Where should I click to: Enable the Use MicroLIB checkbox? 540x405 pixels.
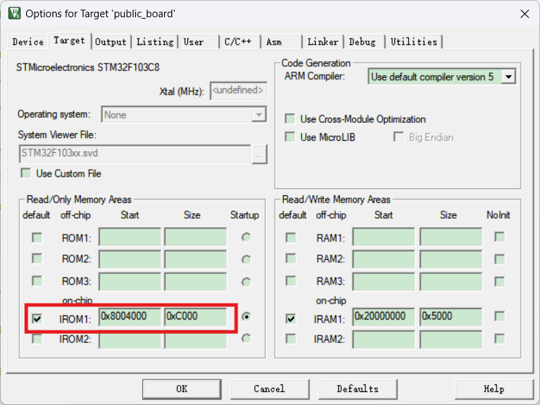(290, 137)
